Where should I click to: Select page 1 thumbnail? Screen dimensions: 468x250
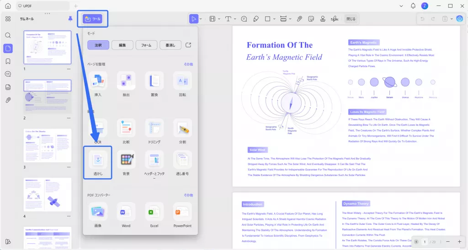[x=48, y=48]
